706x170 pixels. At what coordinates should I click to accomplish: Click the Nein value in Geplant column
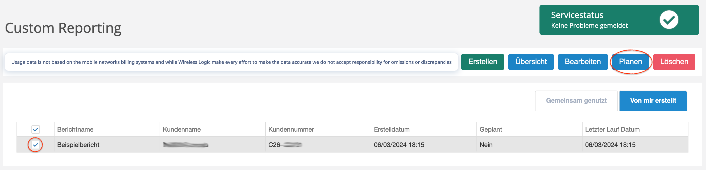click(x=486, y=145)
